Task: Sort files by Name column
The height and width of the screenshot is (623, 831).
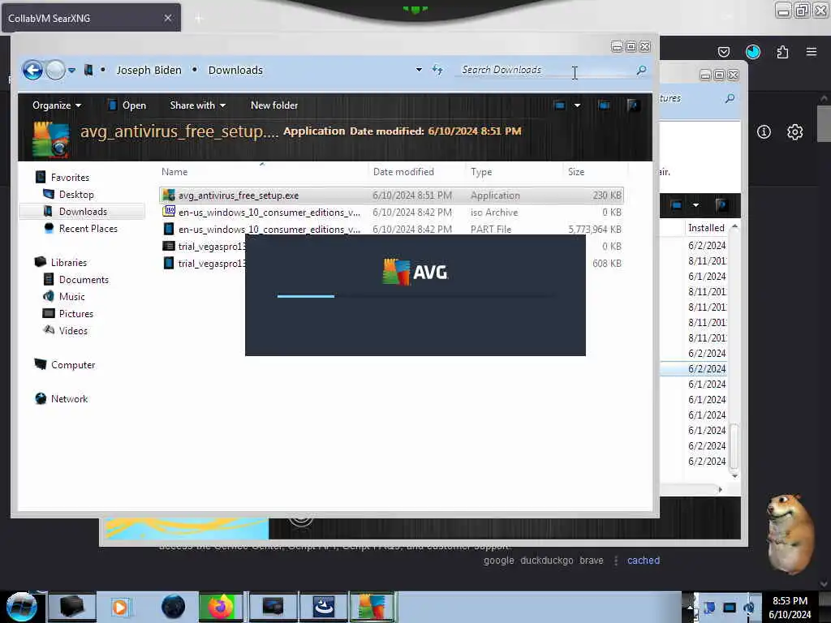Action: tap(263, 172)
